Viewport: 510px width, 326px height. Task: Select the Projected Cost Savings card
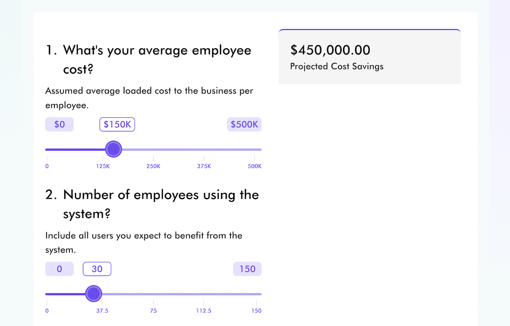coord(369,56)
